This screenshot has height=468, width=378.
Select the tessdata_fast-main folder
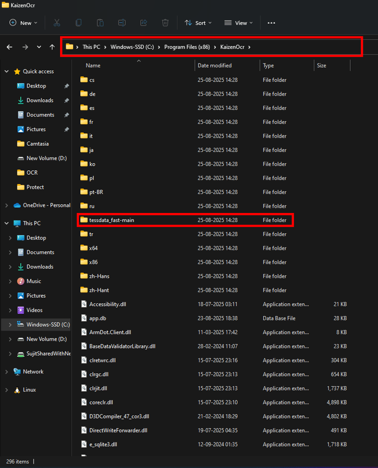[x=112, y=220]
